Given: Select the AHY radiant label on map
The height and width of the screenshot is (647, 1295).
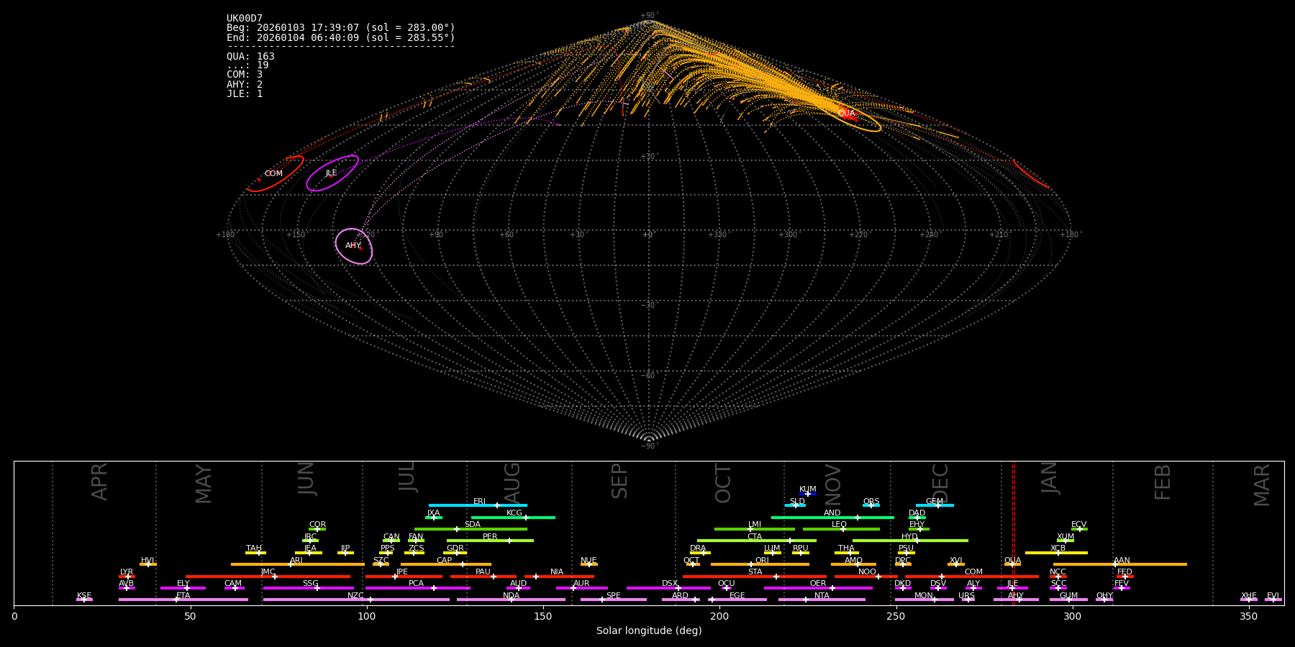Looking at the screenshot, I should 353,246.
